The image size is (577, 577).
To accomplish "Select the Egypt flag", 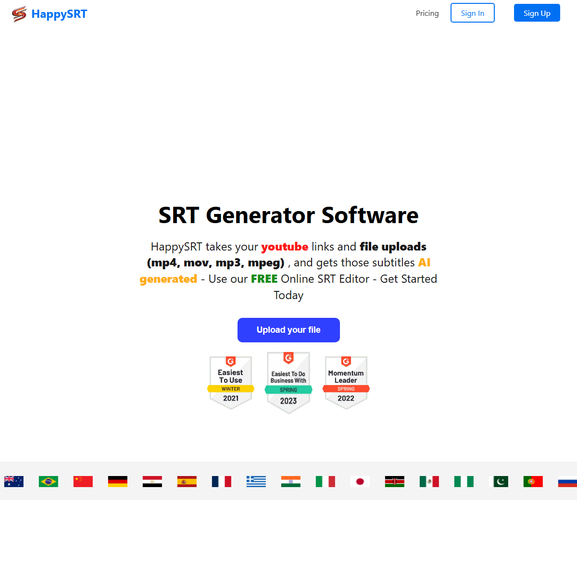I will [x=152, y=481].
